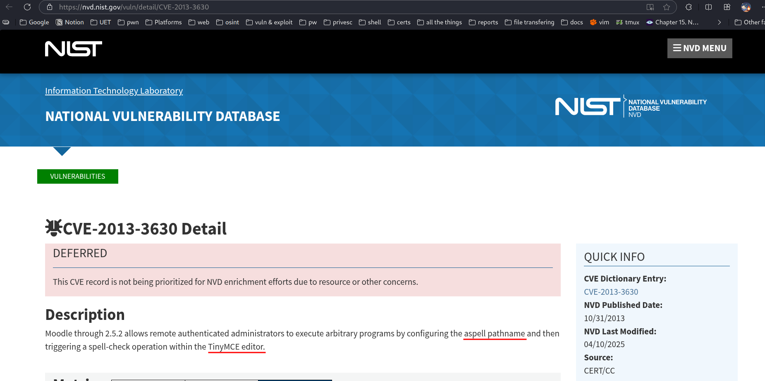Viewport: 765px width, 381px height.
Task: Bookmark this page with the star icon
Action: point(667,7)
